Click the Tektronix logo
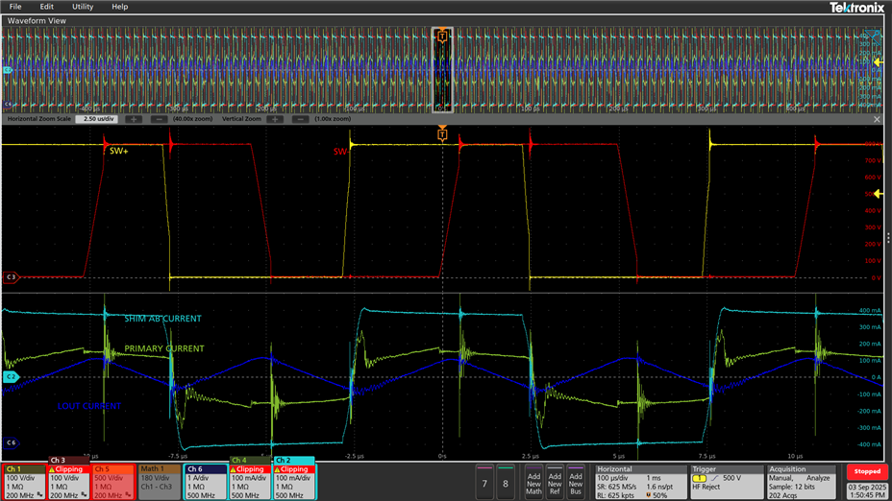The height and width of the screenshot is (501, 892). [856, 7]
